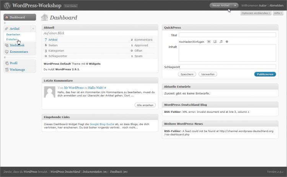Click the Aktuell widget header

[x=100, y=28]
